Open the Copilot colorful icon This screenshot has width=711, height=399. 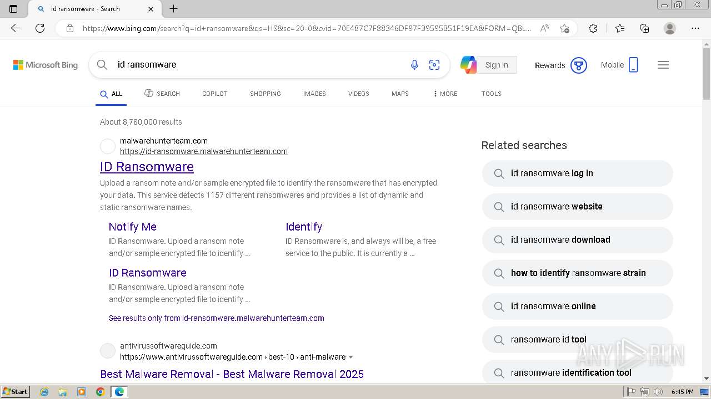tap(468, 65)
